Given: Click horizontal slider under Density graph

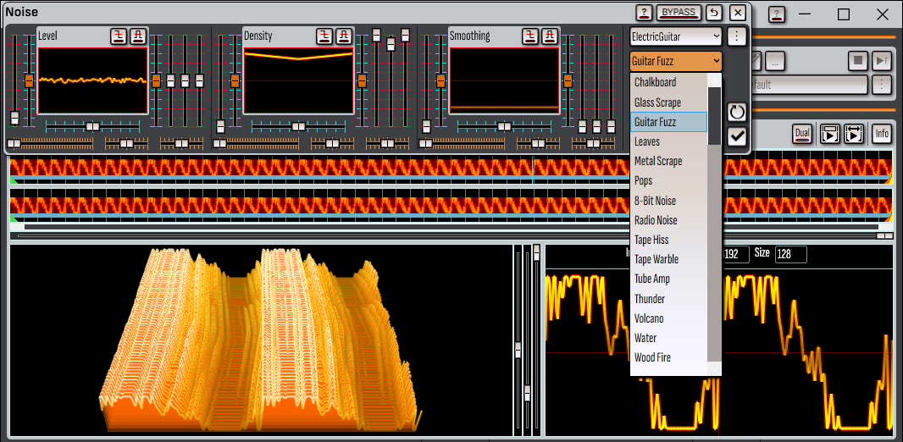Looking at the screenshot, I should (297, 126).
